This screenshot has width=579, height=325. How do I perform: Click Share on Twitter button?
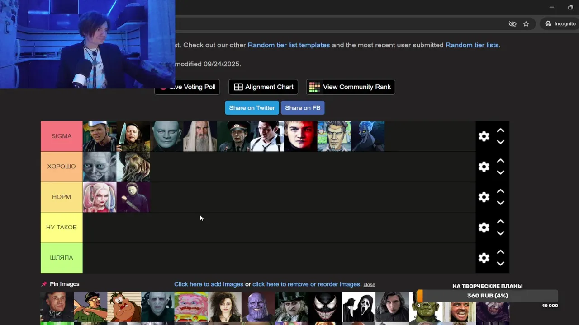click(x=252, y=108)
